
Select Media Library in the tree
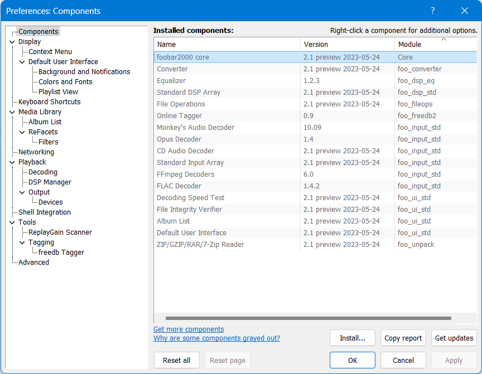pos(40,112)
